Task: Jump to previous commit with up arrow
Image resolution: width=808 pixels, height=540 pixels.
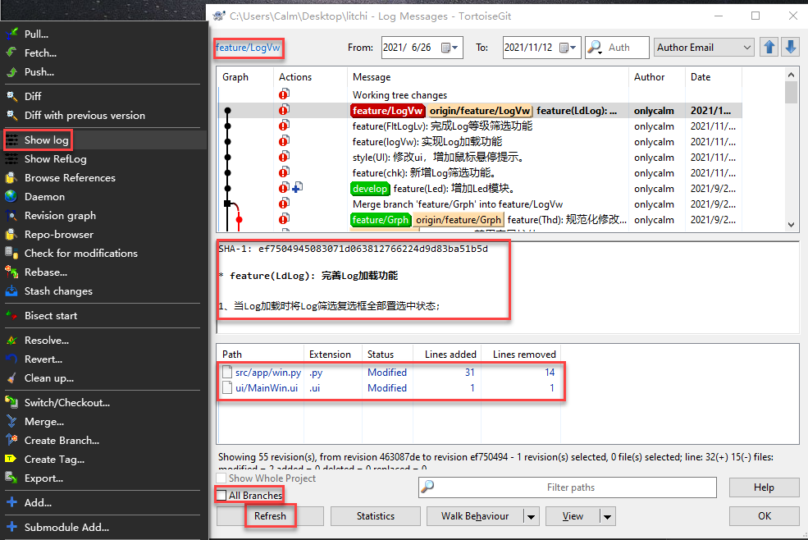Action: [x=769, y=48]
